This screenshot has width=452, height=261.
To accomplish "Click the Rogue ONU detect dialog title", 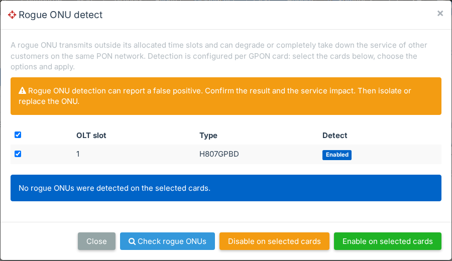I will pyautogui.click(x=61, y=15).
